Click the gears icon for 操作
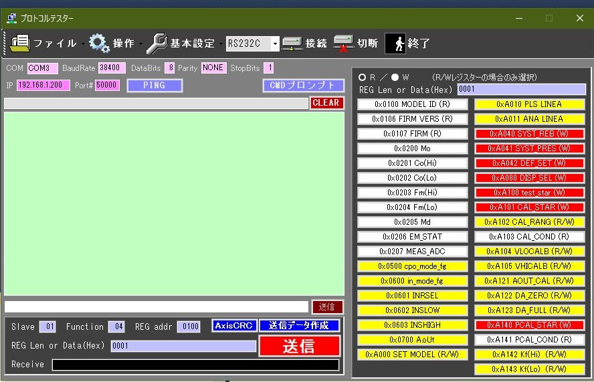The width and height of the screenshot is (594, 382). [x=99, y=43]
